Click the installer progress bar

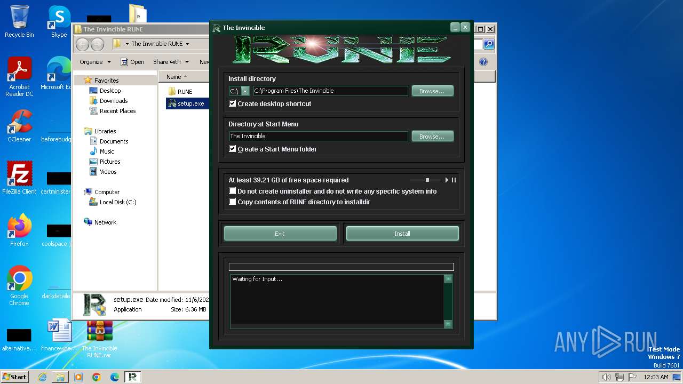pyautogui.click(x=341, y=267)
